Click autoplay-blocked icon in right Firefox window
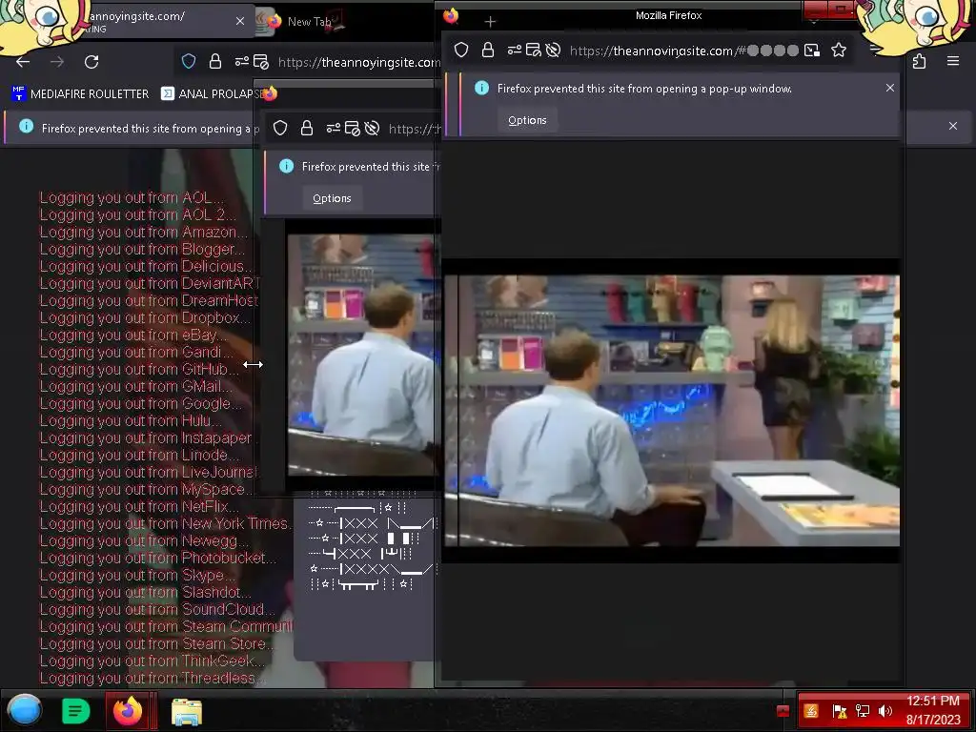Image resolution: width=976 pixels, height=732 pixels. point(553,51)
